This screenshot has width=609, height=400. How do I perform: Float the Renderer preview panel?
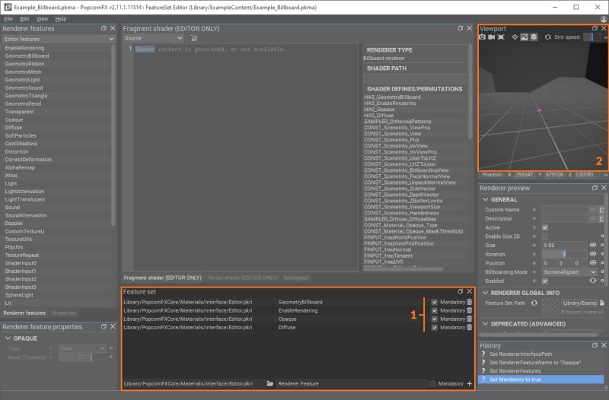595,188
